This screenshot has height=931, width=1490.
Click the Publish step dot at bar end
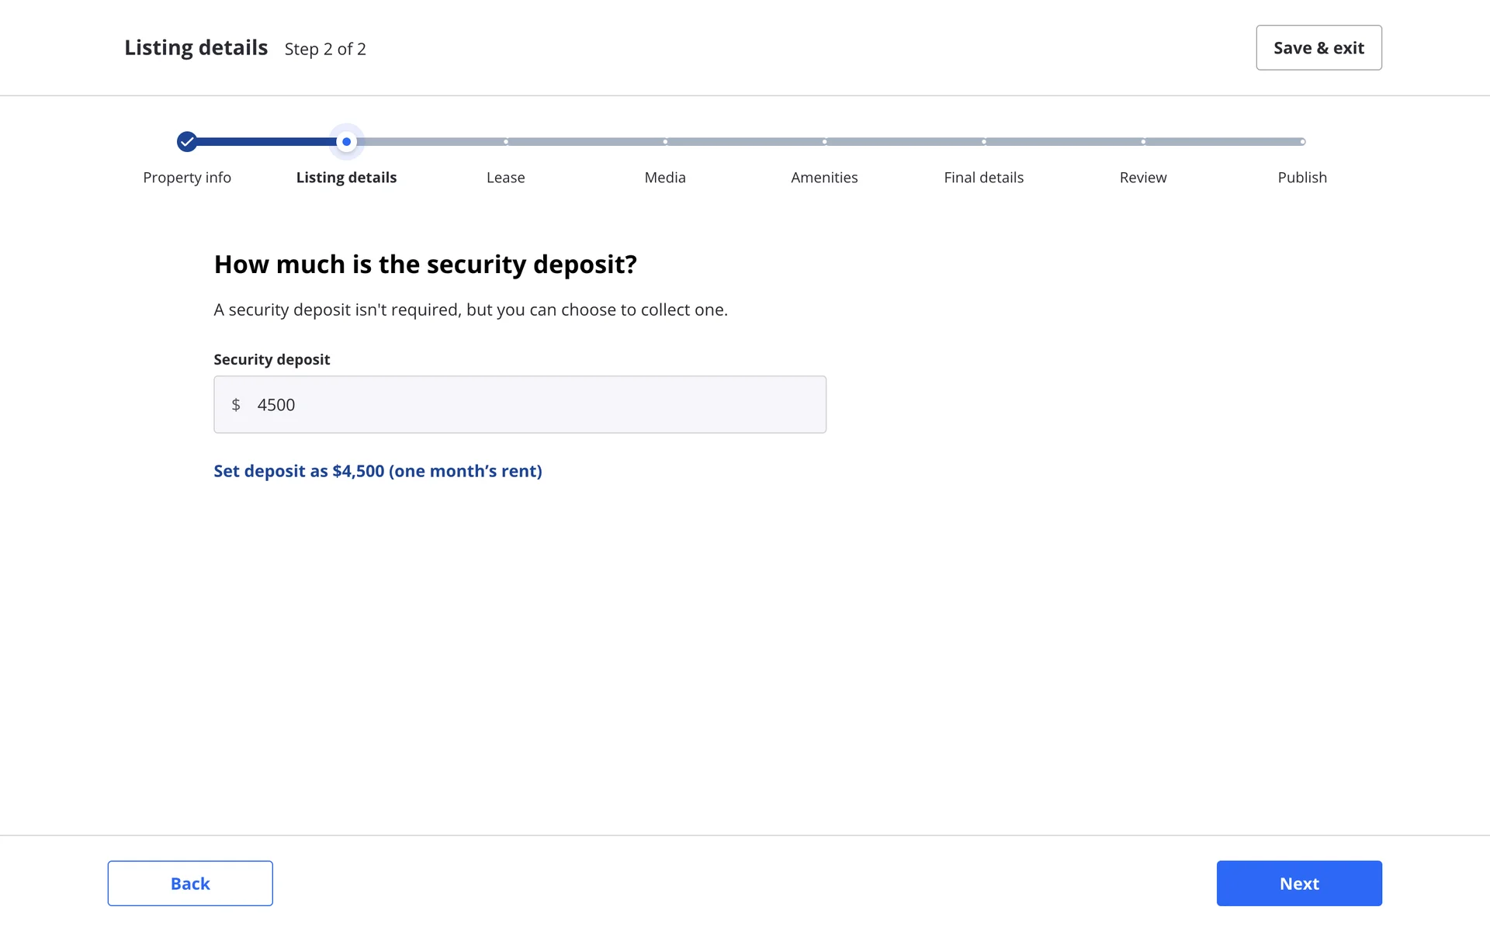point(1302,141)
